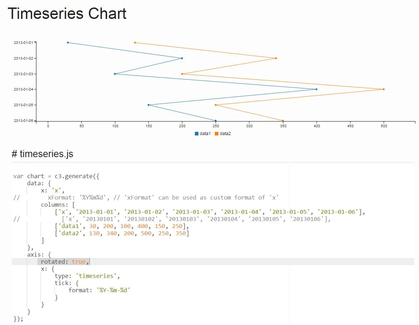Image resolution: width=419 pixels, height=325 pixels.
Task: Select the data1 point at value 400
Action: (316, 89)
